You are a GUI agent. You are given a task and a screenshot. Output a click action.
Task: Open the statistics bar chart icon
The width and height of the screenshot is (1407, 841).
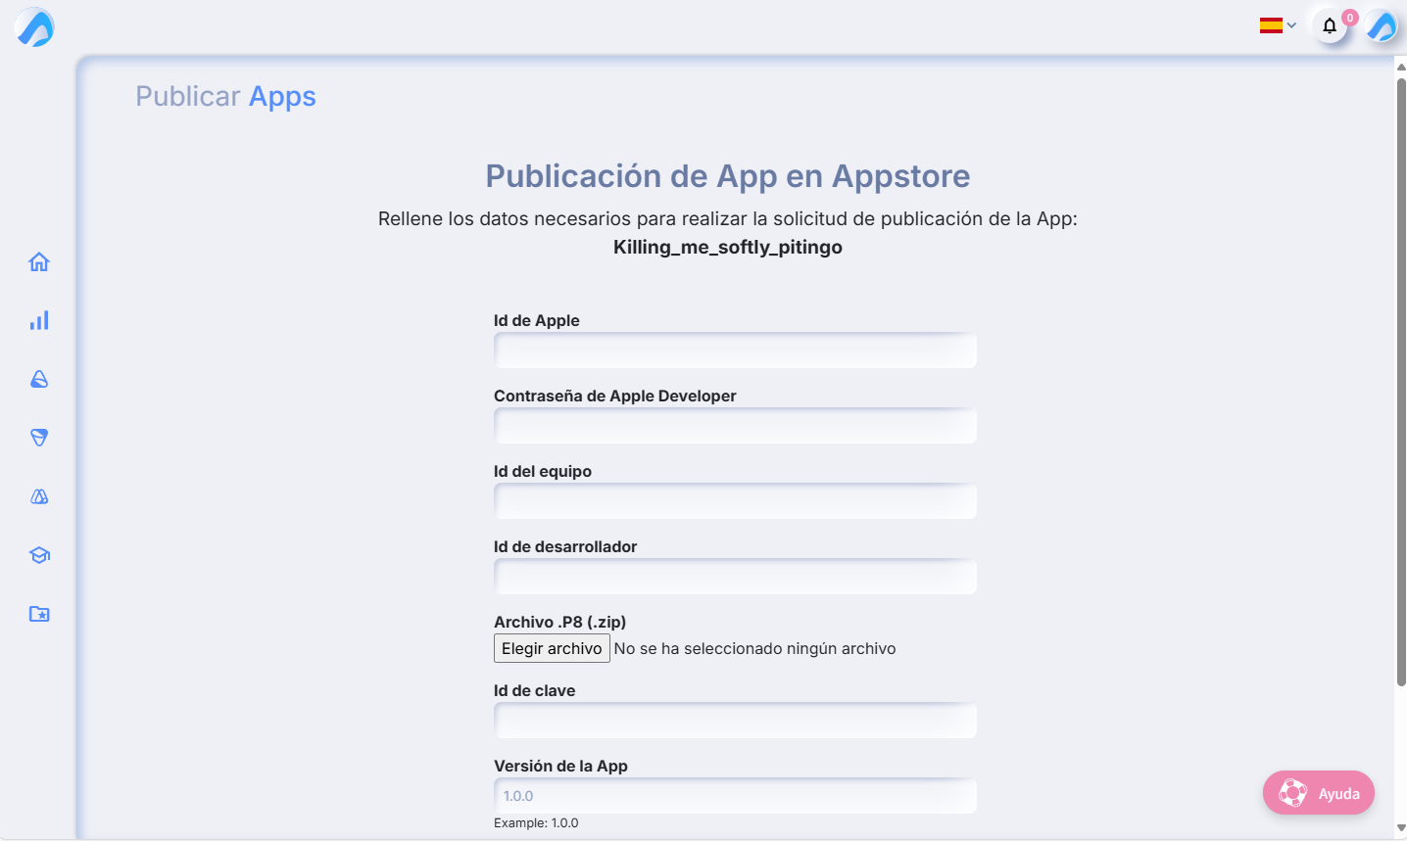click(x=39, y=320)
